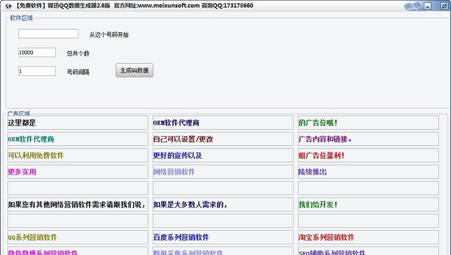Open the 百度系列营销软件 ad link
451x255 pixels.
tap(223, 238)
